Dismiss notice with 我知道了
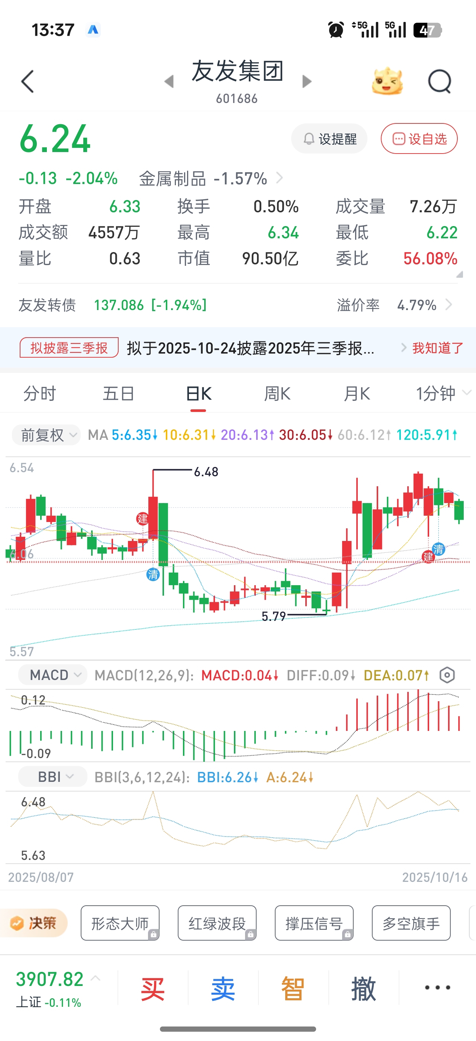 [438, 348]
